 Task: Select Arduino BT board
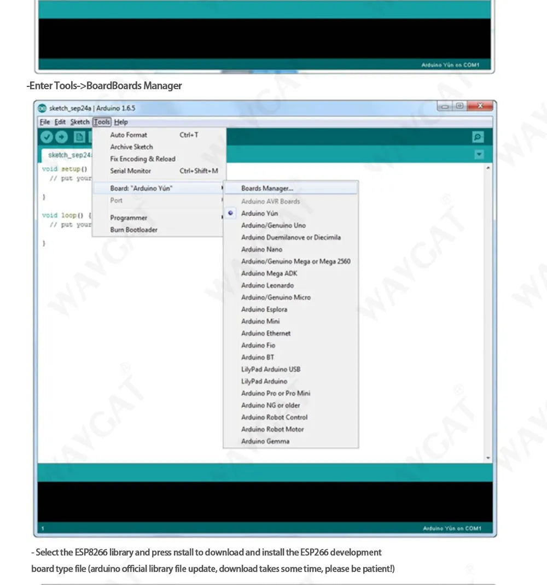[290, 358]
